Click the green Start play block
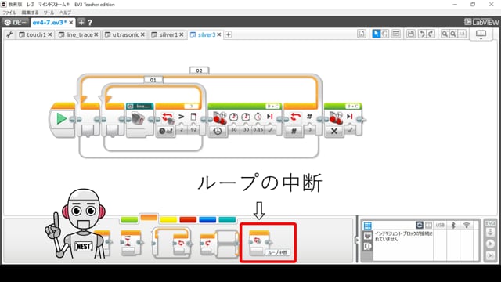501x282 pixels. tap(62, 119)
